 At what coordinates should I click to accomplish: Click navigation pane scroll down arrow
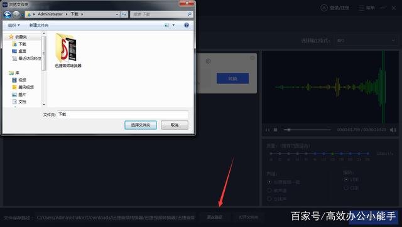click(44, 104)
